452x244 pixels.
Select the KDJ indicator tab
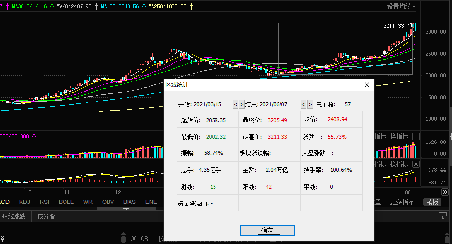click(24, 202)
